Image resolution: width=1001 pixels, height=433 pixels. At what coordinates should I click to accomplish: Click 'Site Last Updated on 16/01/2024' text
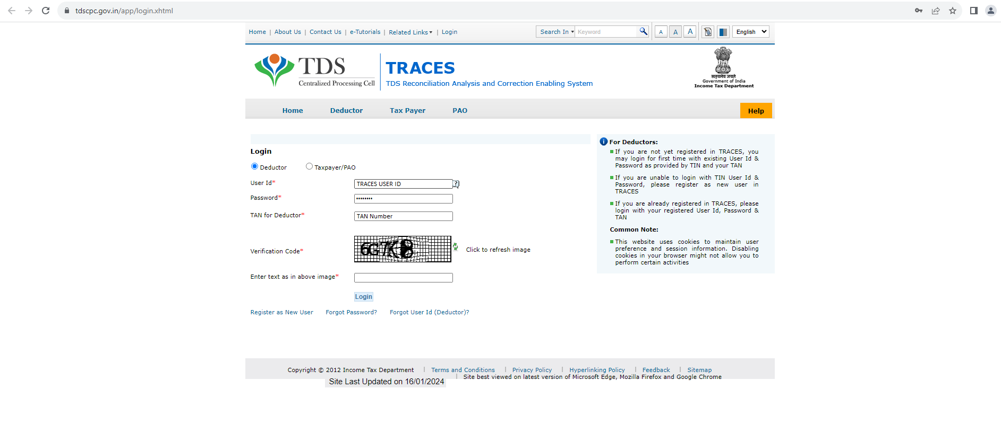tap(387, 382)
